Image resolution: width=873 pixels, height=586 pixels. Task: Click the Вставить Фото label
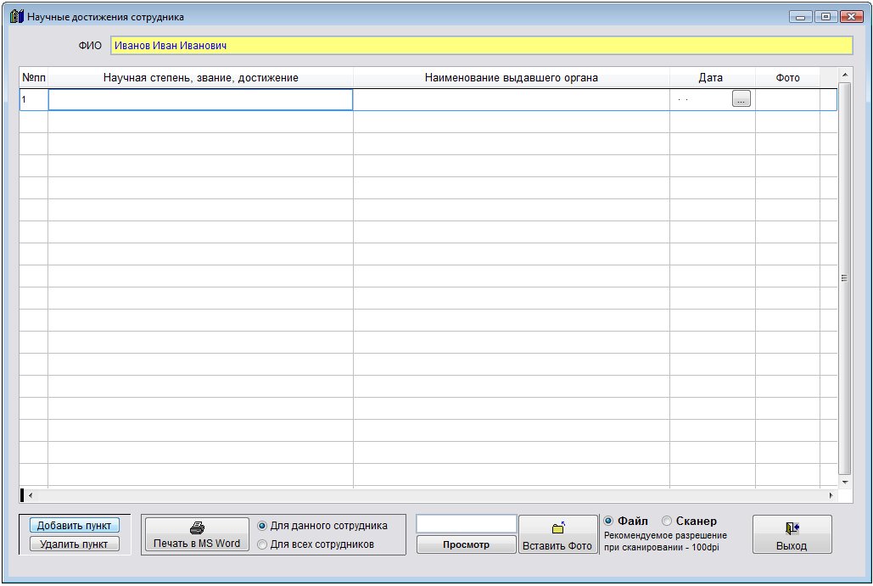[557, 546]
